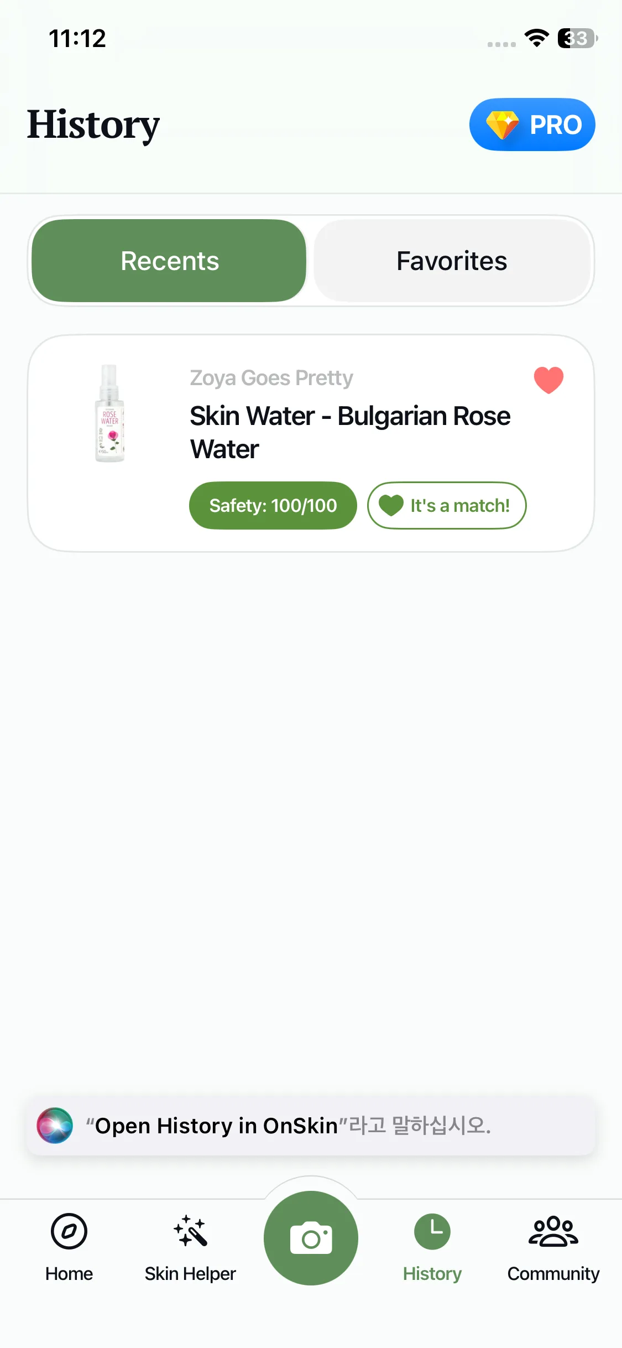Viewport: 622px width, 1348px height.
Task: Open the rose water bottle thumbnail
Action: [109, 413]
